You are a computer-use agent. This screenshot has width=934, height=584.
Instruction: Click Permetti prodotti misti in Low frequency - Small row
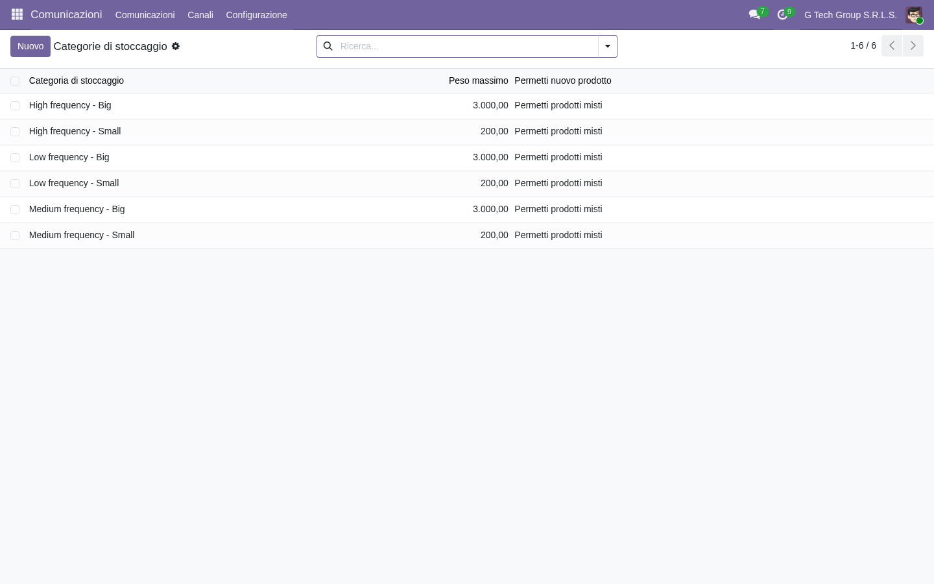(558, 183)
